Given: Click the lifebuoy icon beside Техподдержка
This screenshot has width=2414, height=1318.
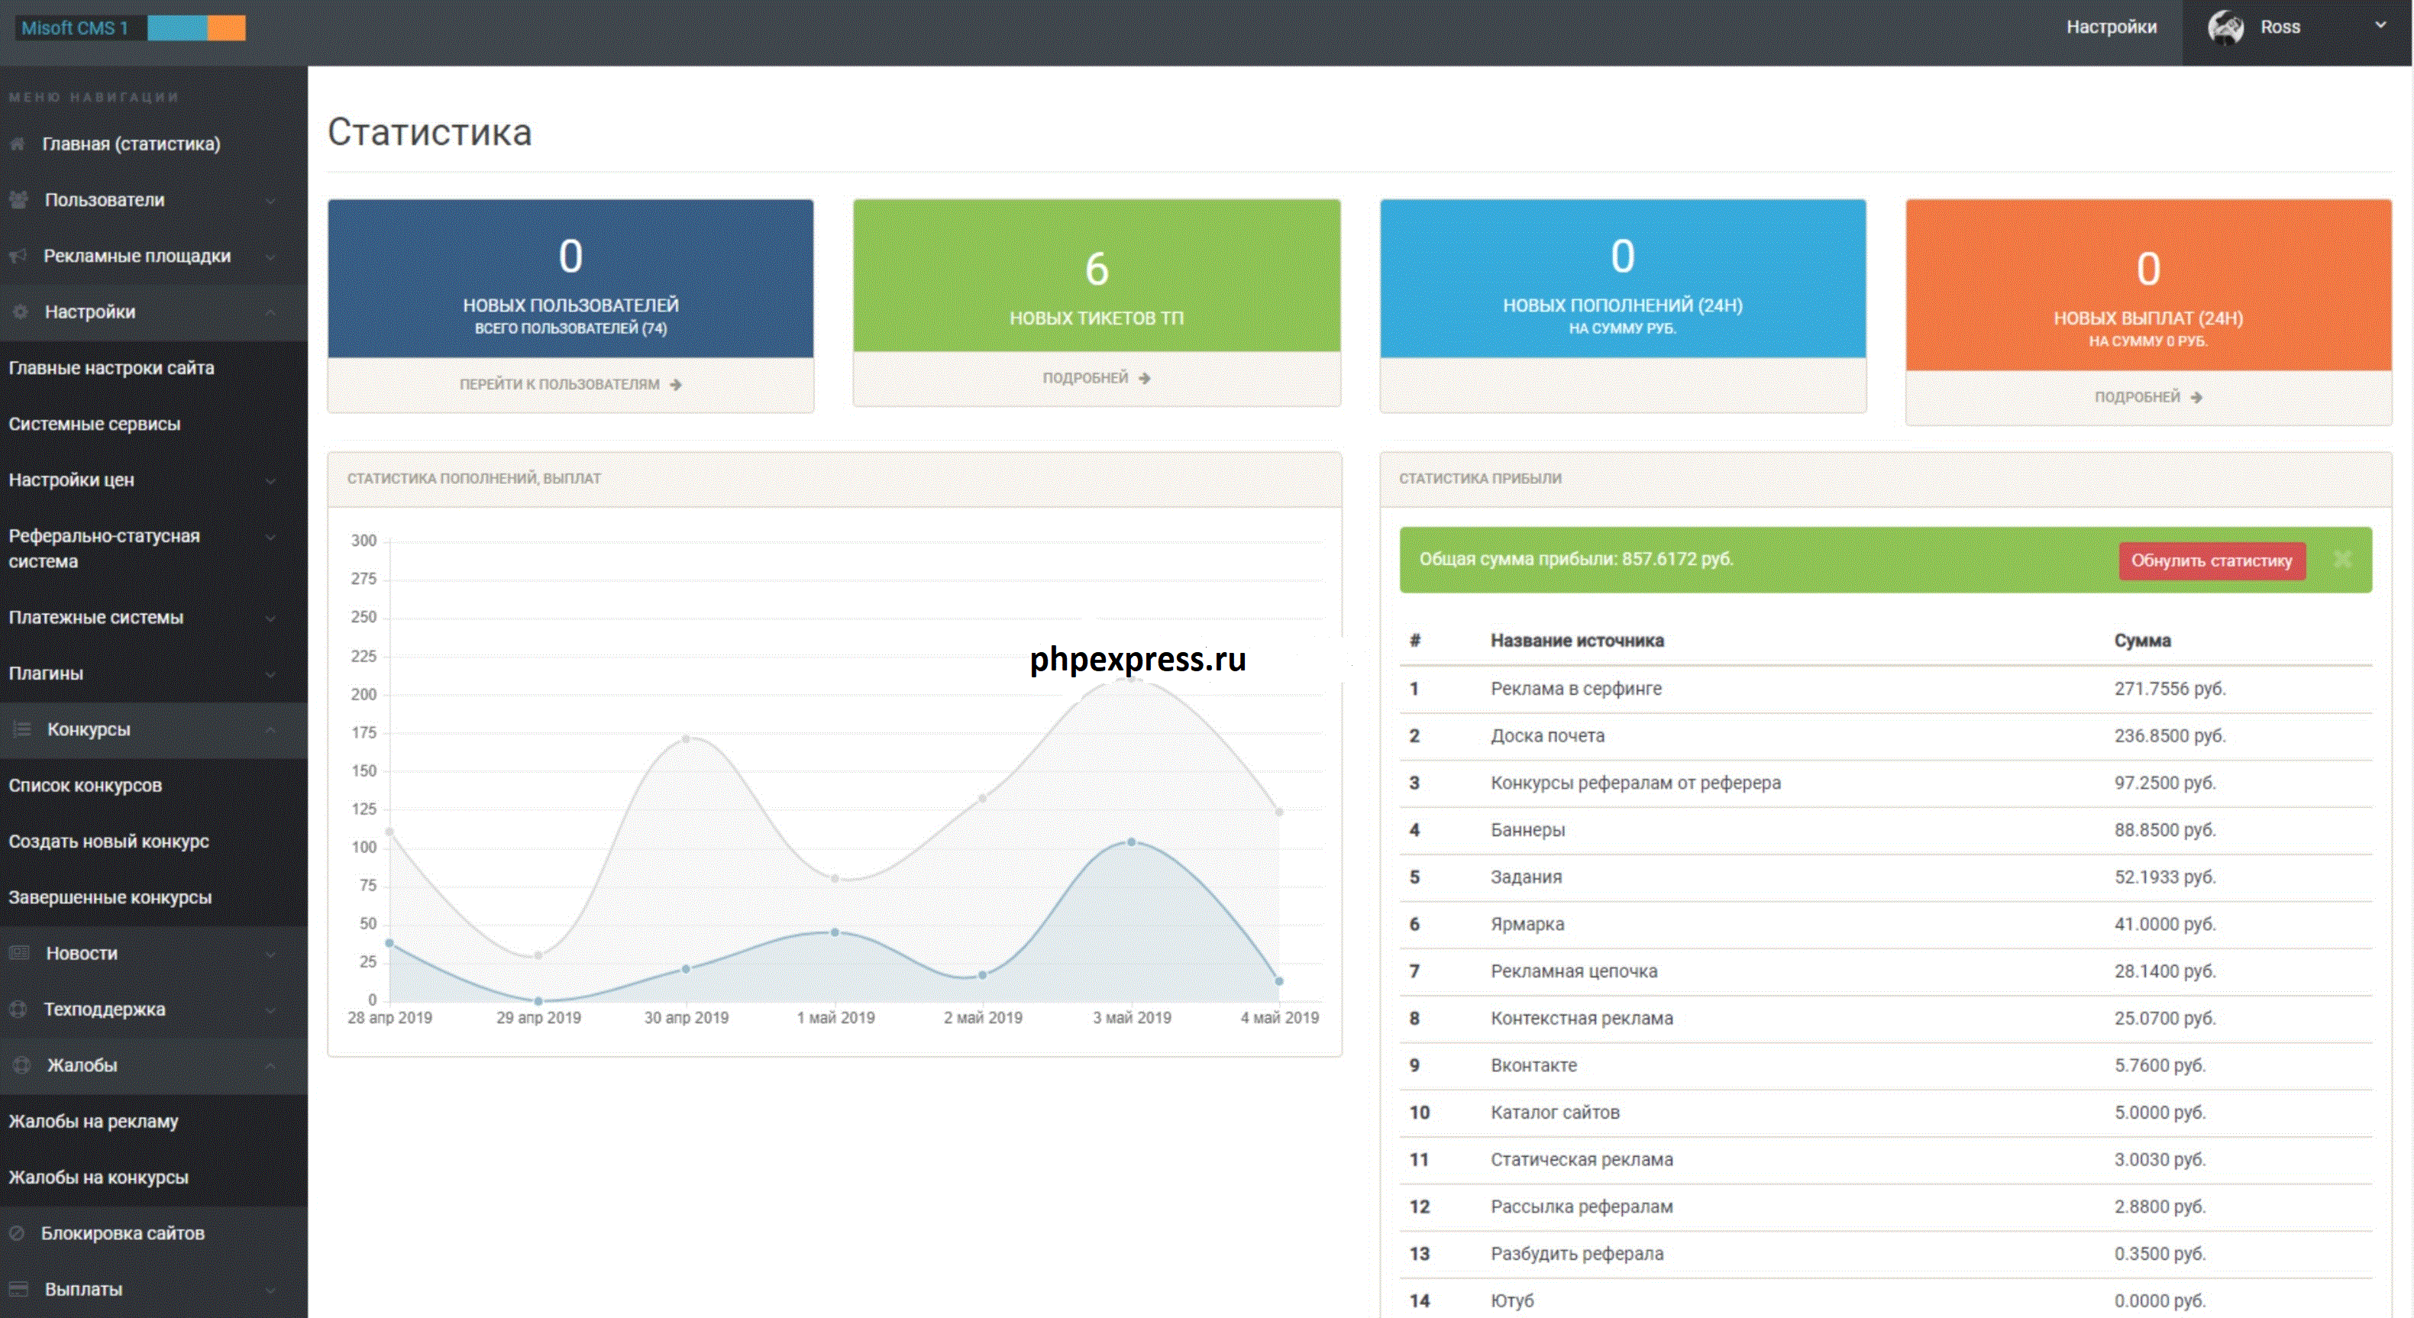Looking at the screenshot, I should (x=17, y=1009).
